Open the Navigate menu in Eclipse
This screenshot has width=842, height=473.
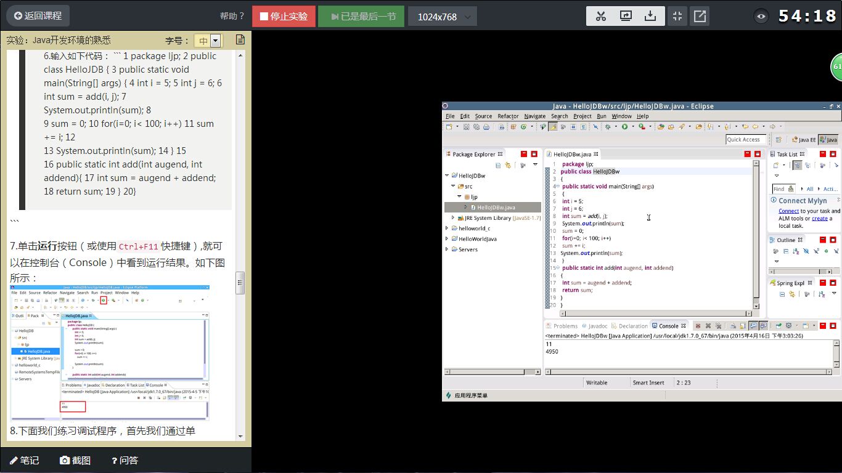coord(534,116)
